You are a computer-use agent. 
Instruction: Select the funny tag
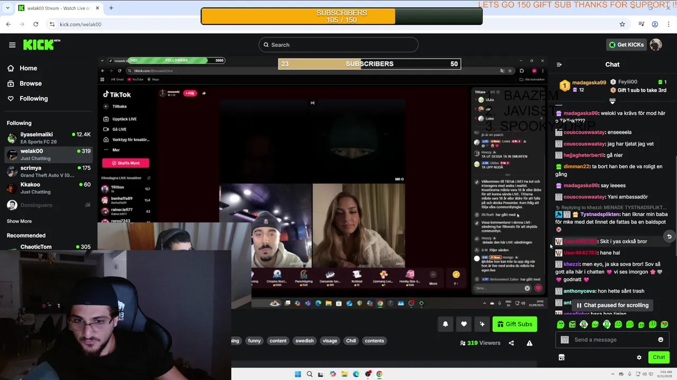coord(254,341)
